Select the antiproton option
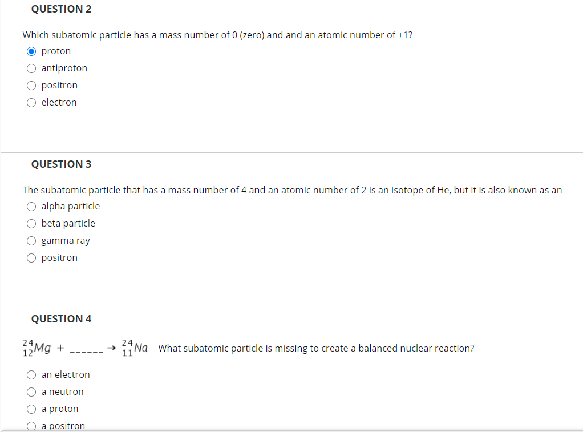This screenshot has width=583, height=432. 31,68
